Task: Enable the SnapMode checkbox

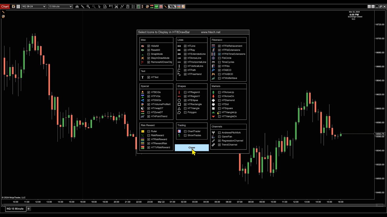Action: 148,54
